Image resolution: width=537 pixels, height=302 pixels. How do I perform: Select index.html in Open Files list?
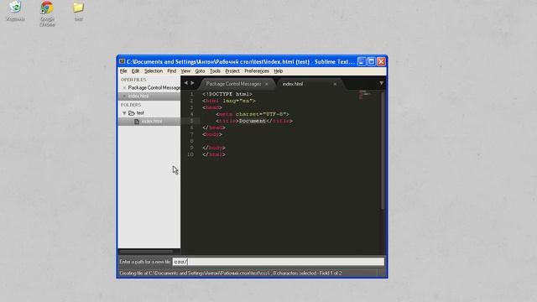coord(138,96)
